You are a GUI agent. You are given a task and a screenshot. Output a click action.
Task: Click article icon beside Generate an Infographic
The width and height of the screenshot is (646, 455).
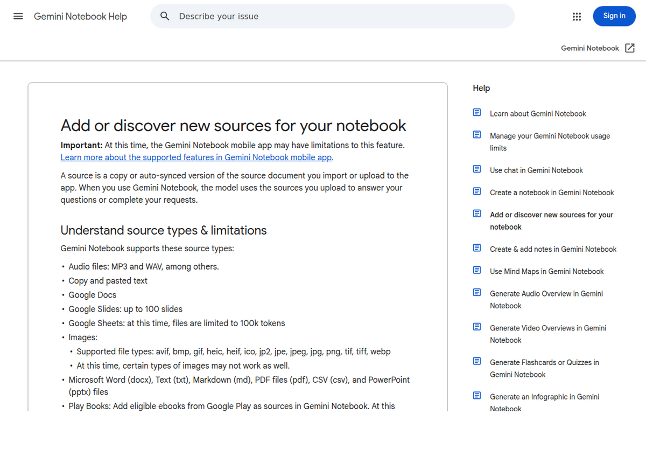tap(477, 396)
